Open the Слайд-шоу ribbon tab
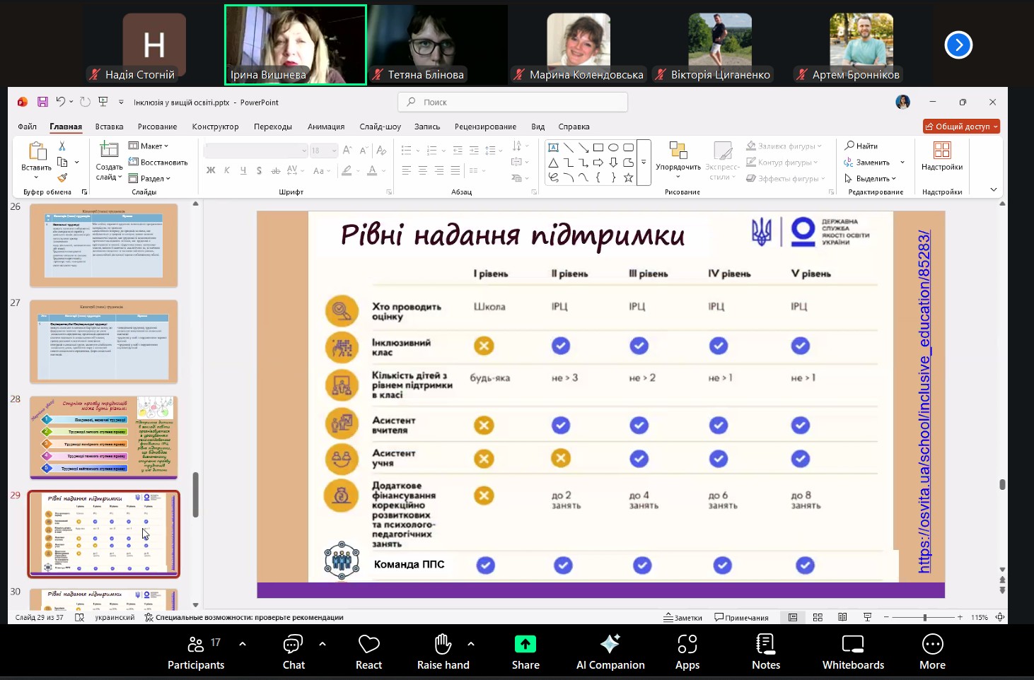 [x=379, y=127]
